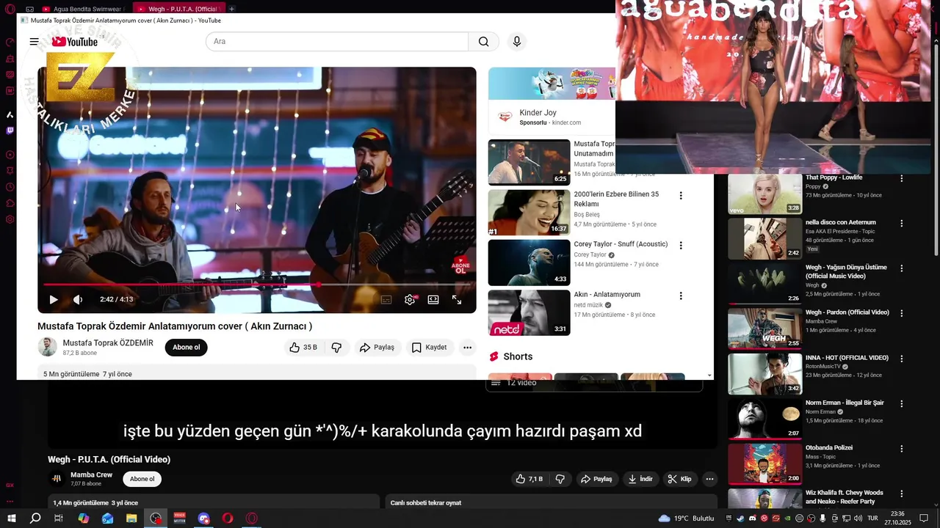Open options for Akın - Anlatamıyorum video
This screenshot has width=940, height=528.
(681, 296)
